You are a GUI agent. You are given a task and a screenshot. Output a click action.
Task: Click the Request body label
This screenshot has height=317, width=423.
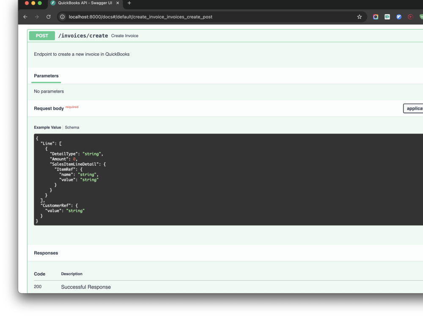click(x=49, y=108)
